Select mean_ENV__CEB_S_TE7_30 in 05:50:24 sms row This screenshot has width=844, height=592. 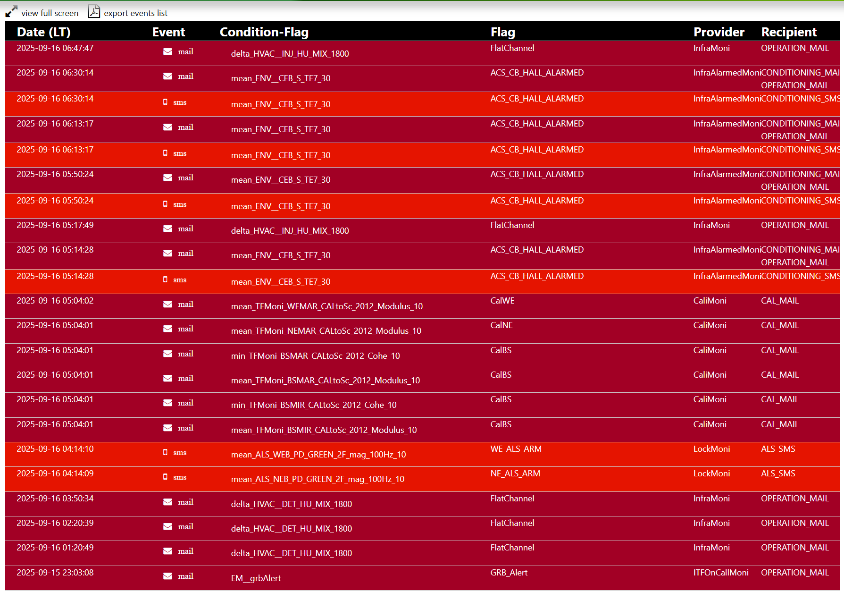coord(281,206)
